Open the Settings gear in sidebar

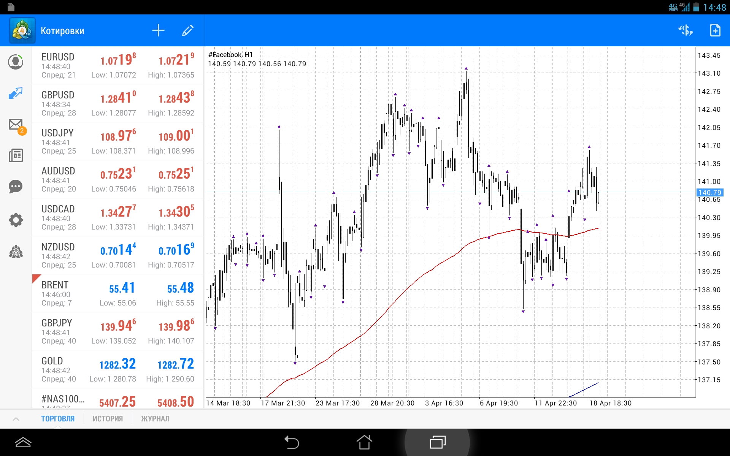tap(16, 220)
